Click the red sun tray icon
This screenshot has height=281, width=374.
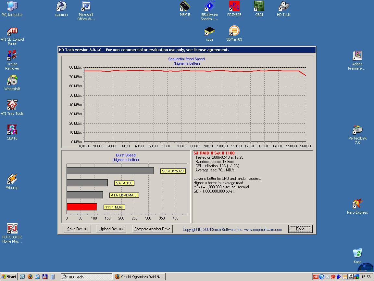[x=333, y=277]
